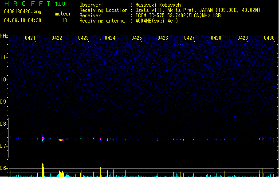Click the 1.1 kHz axis label
The height and width of the screenshot is (177, 279).
pyautogui.click(x=4, y=58)
